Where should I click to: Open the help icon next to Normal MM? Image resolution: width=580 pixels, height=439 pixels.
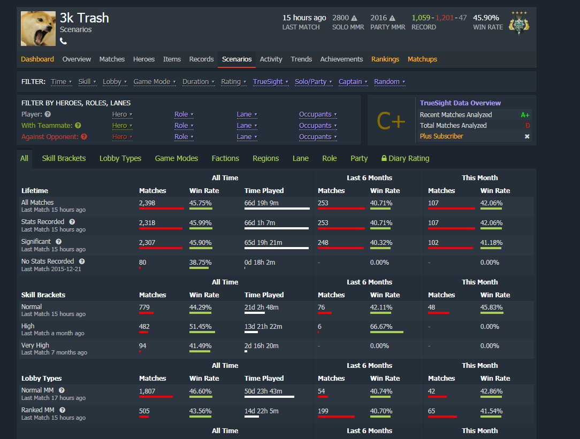pos(62,390)
